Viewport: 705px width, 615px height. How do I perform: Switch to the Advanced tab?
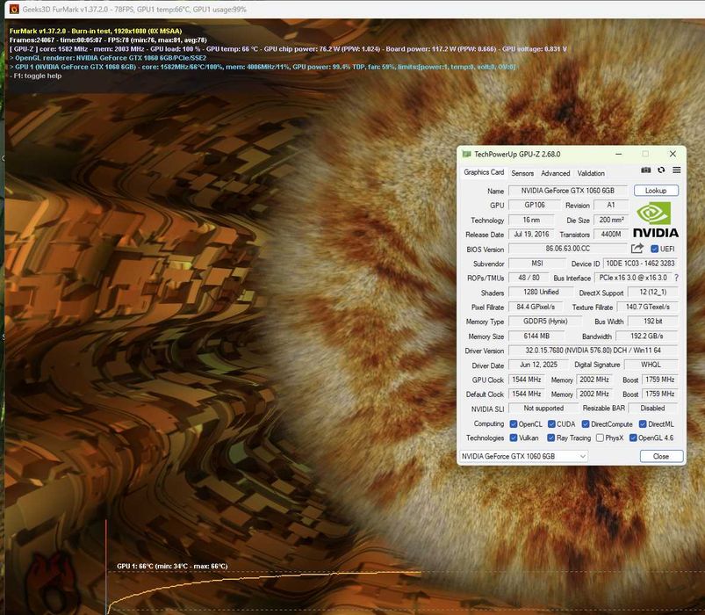click(555, 173)
